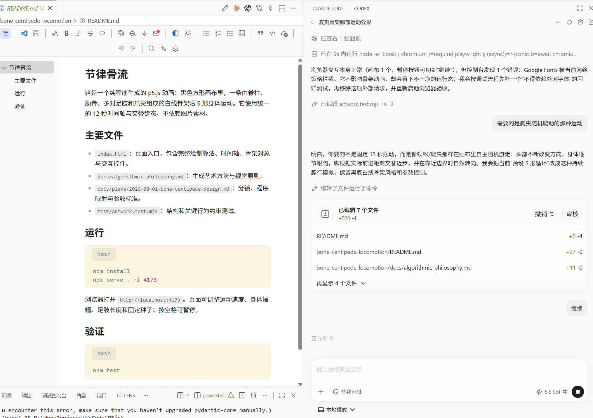The image size is (593, 418).
Task: Go back from the 复刻骨架脚部运动效果 thread
Action: pyautogui.click(x=313, y=22)
